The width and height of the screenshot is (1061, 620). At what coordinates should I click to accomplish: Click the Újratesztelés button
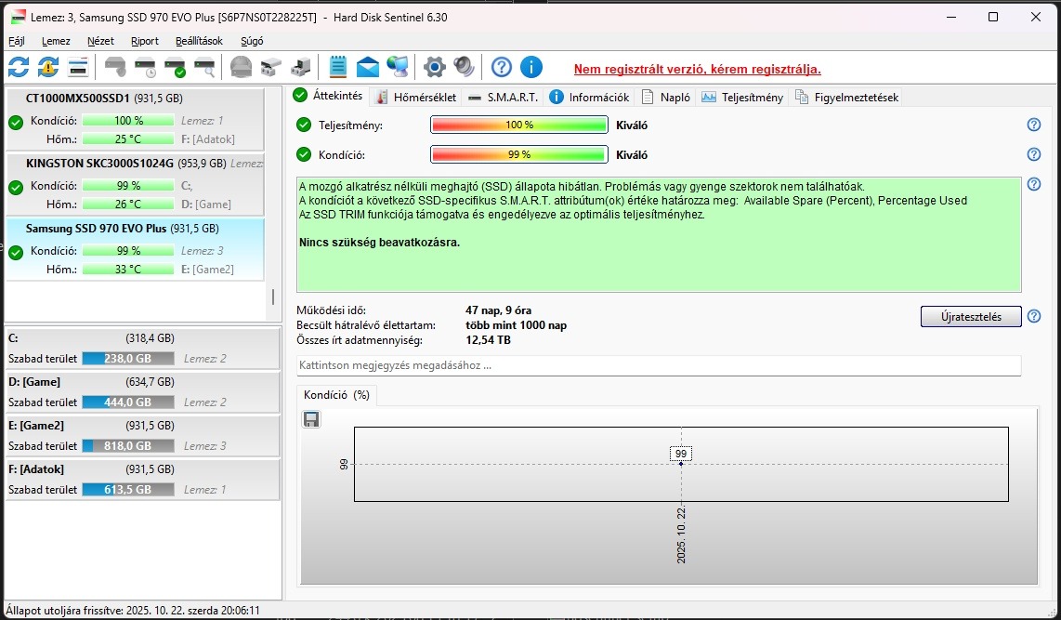971,316
